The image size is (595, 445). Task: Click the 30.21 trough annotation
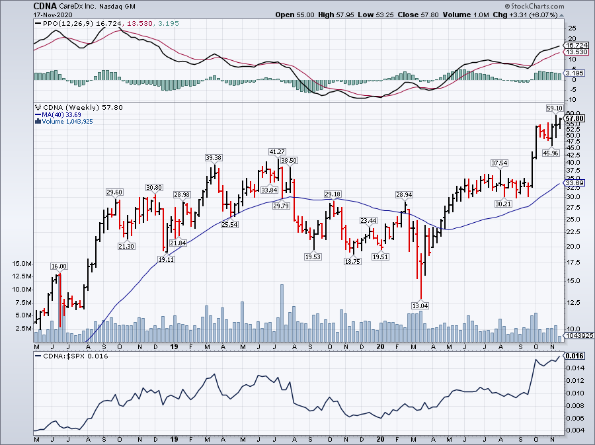[503, 204]
